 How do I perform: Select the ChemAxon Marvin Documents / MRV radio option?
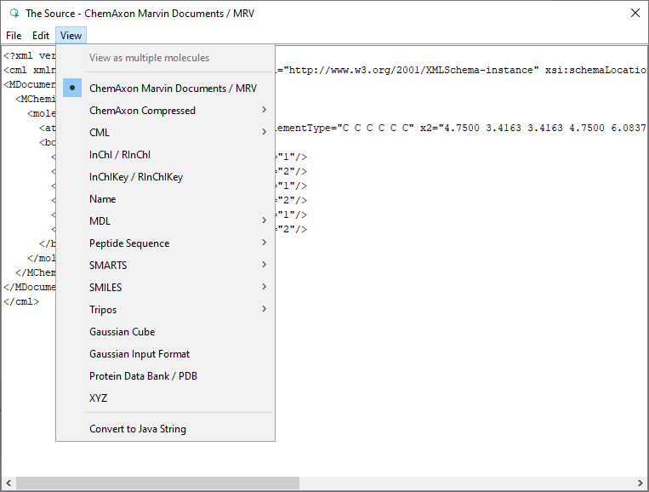173,89
